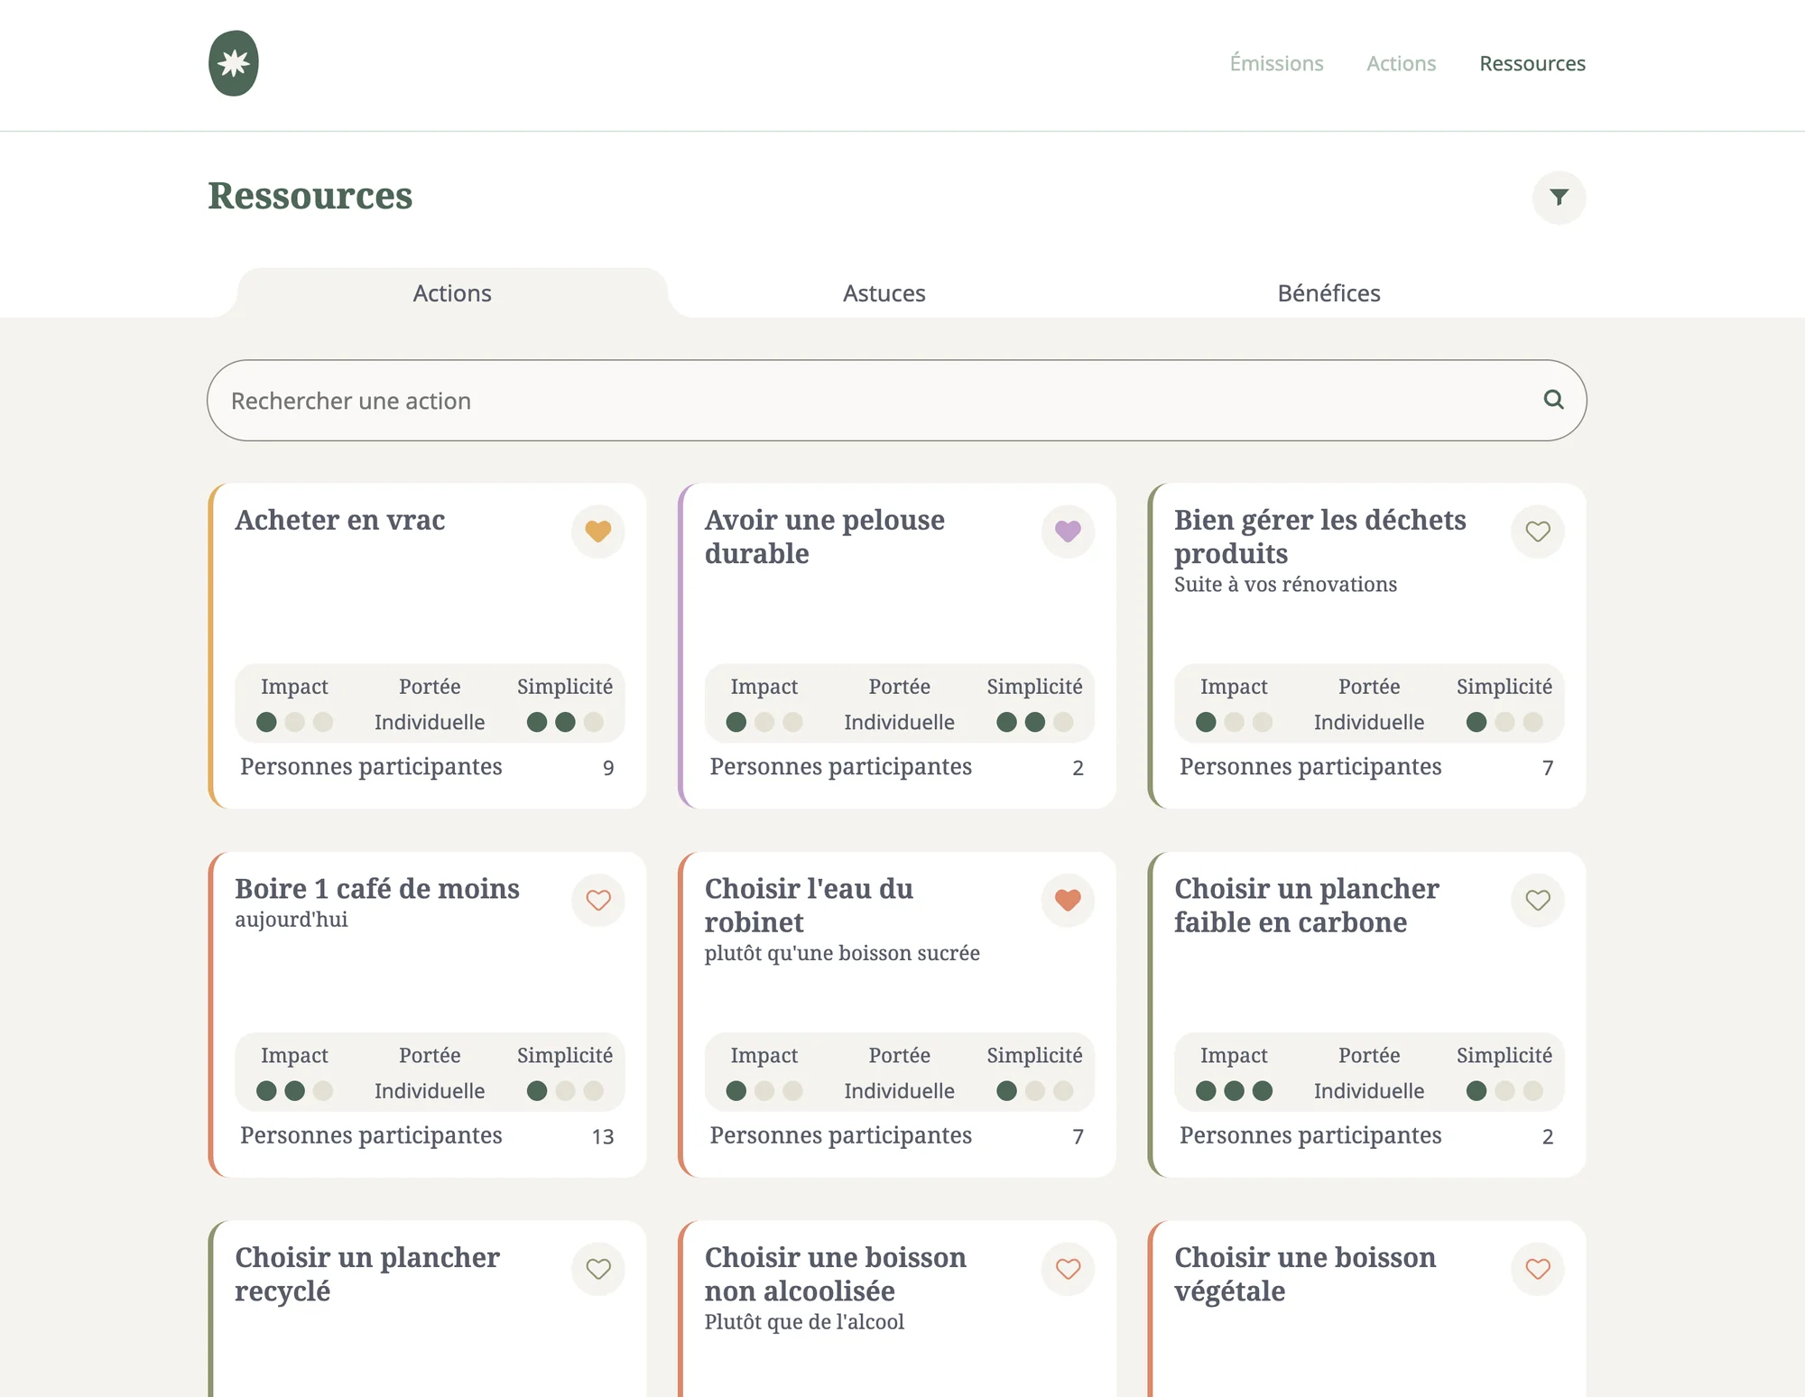Favorite Choisir un plancher faible en carbone
Screen dimensions: 1805x1397
tap(1538, 900)
